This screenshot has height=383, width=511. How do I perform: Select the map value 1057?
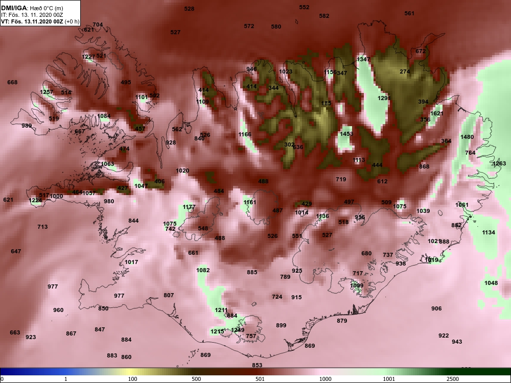coord(89,193)
